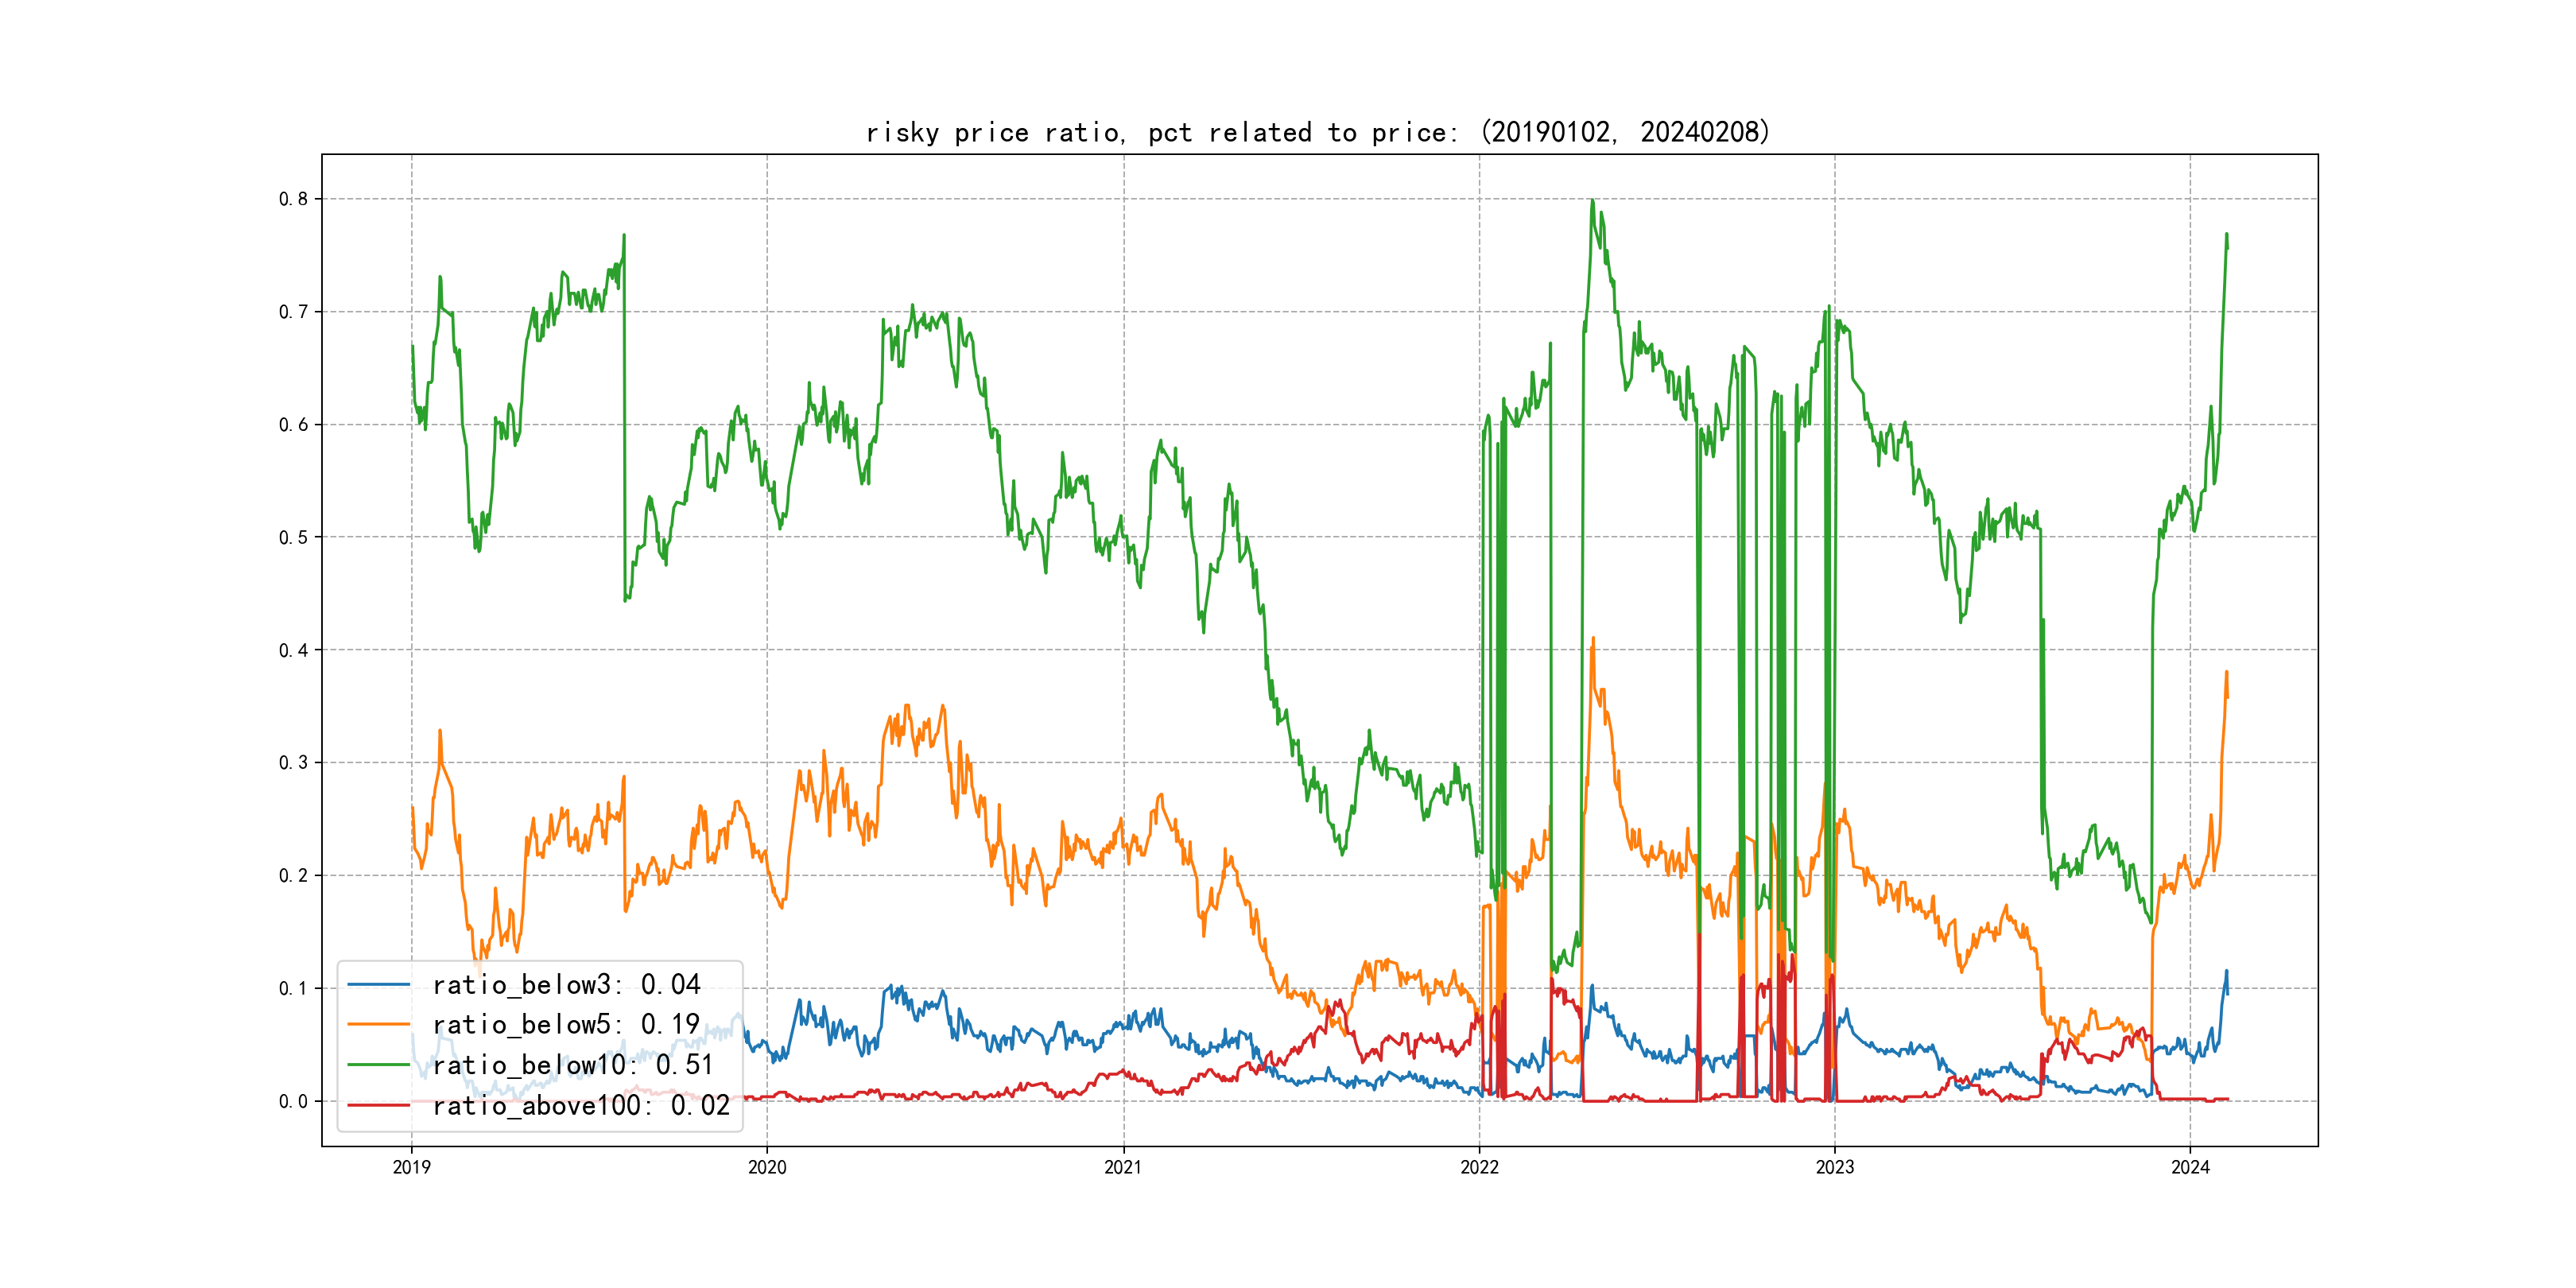2576x1288 pixels.
Task: Click the blue ratio_below3 legend line swatch
Action: coord(378,985)
